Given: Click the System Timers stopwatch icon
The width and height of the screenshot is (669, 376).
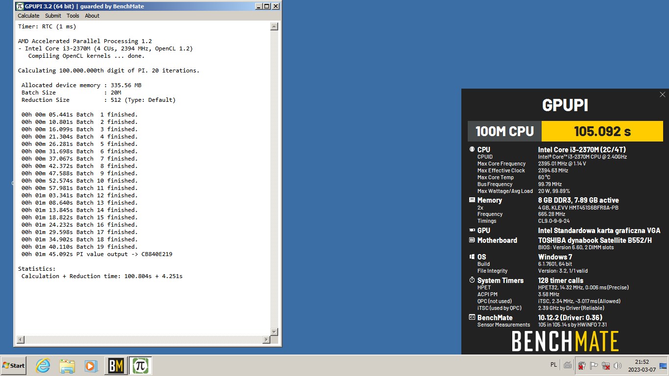Looking at the screenshot, I should 472,280.
